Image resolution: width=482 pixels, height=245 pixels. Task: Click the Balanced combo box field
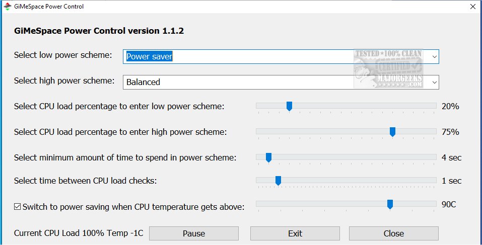click(x=237, y=81)
